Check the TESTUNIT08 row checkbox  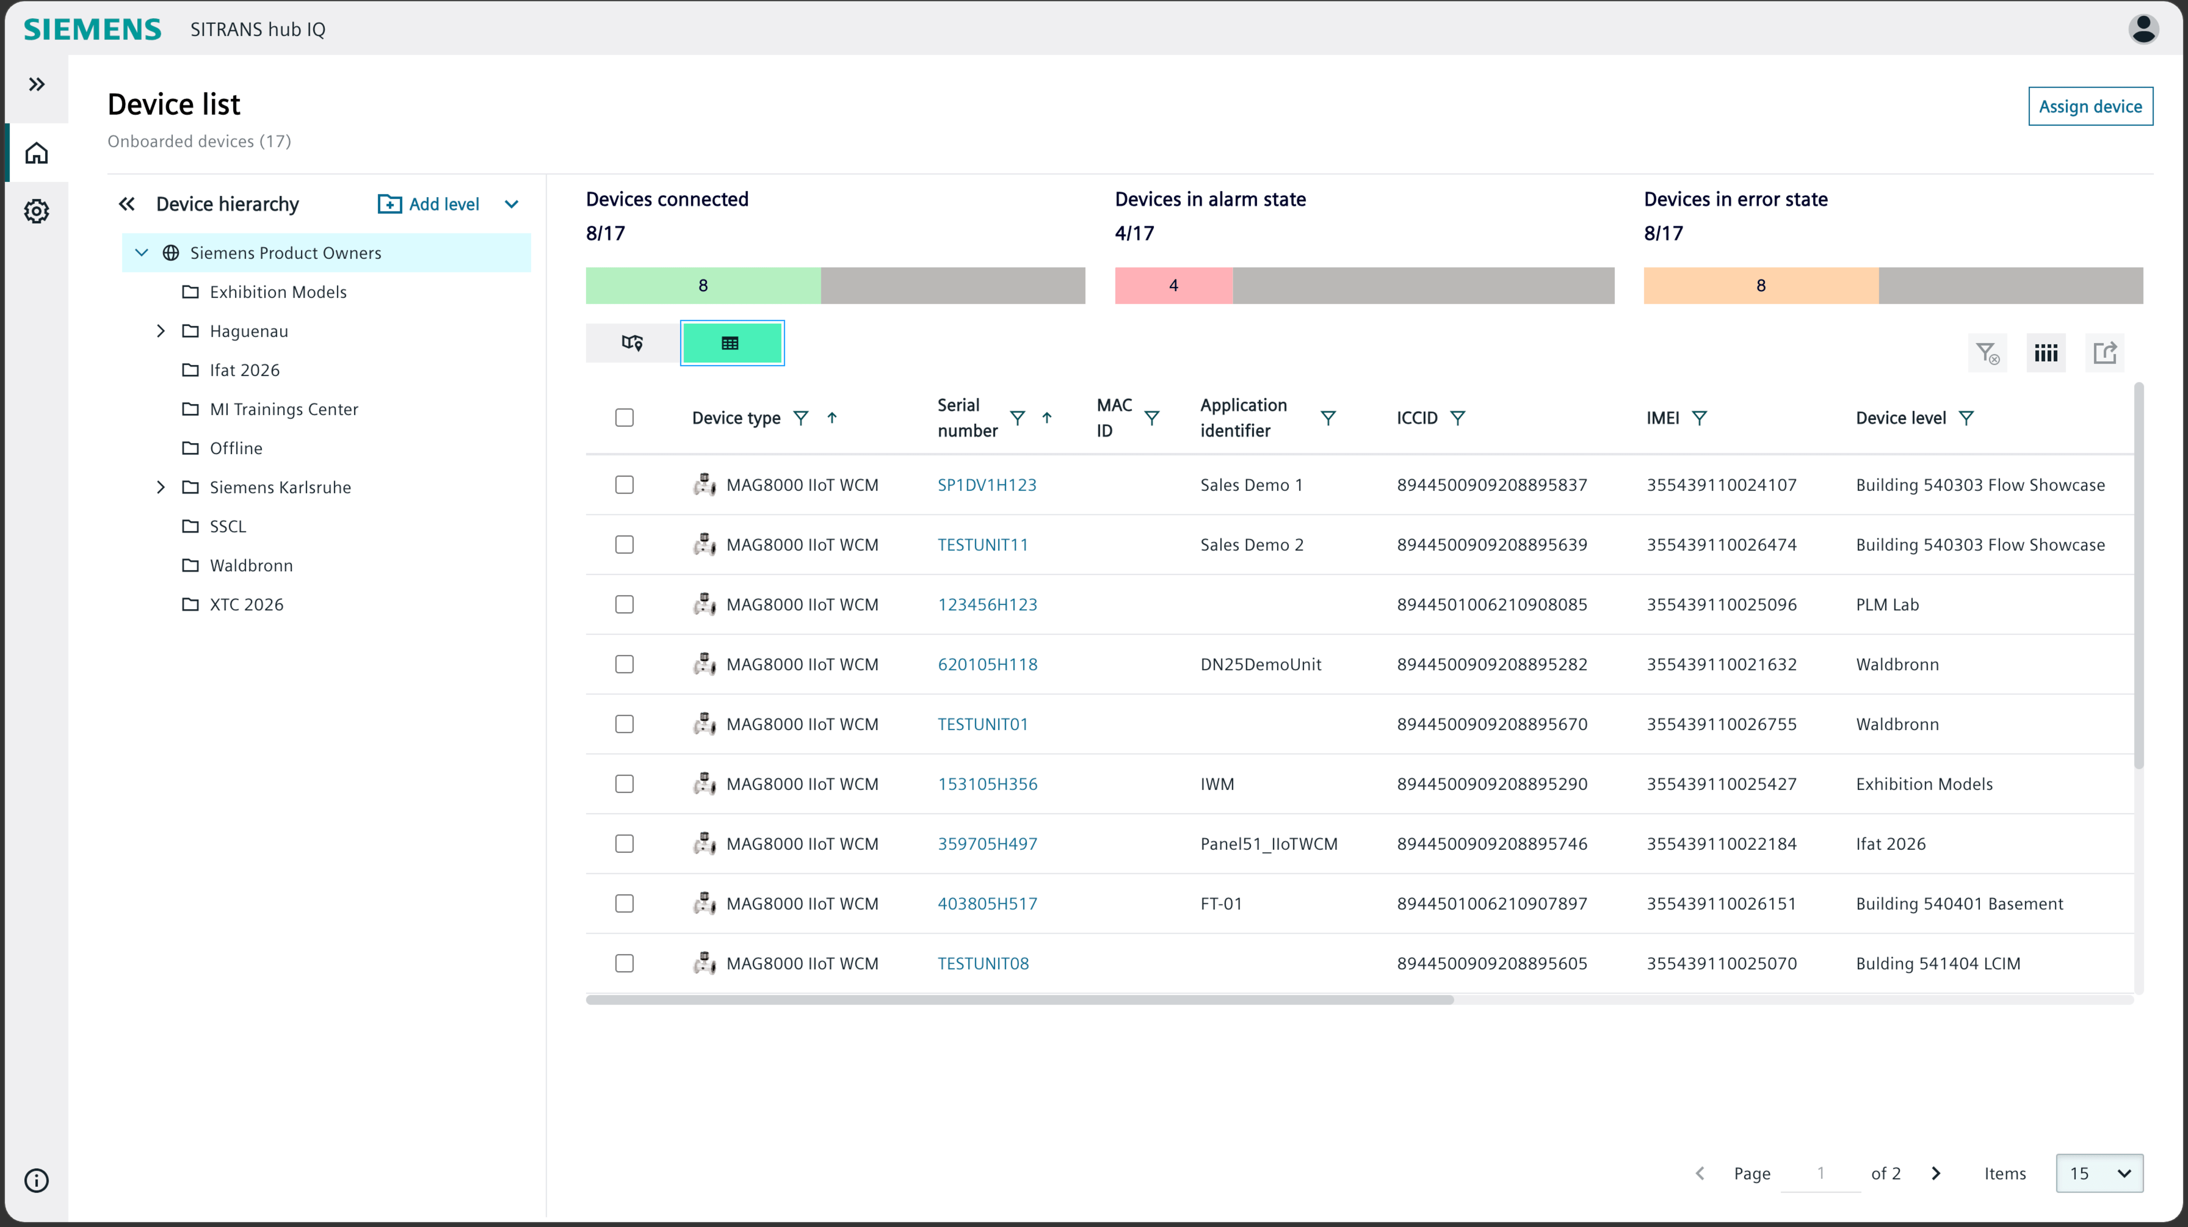tap(624, 963)
